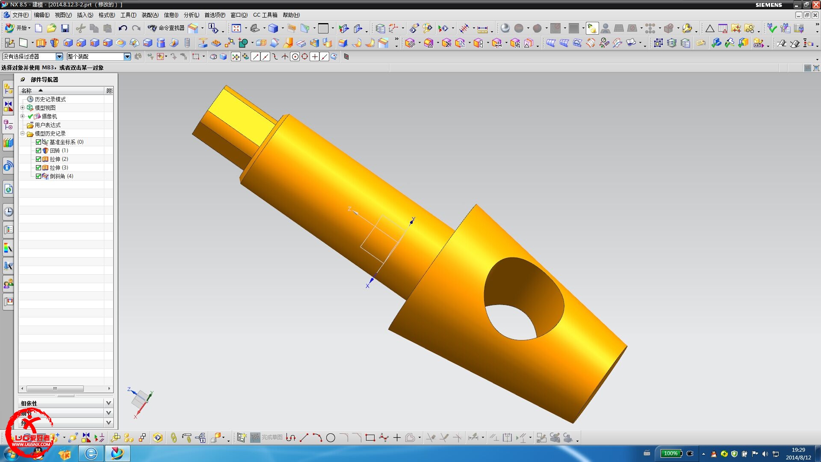The width and height of the screenshot is (821, 462).
Task: Click the Fit view icon
Action: tap(236, 28)
